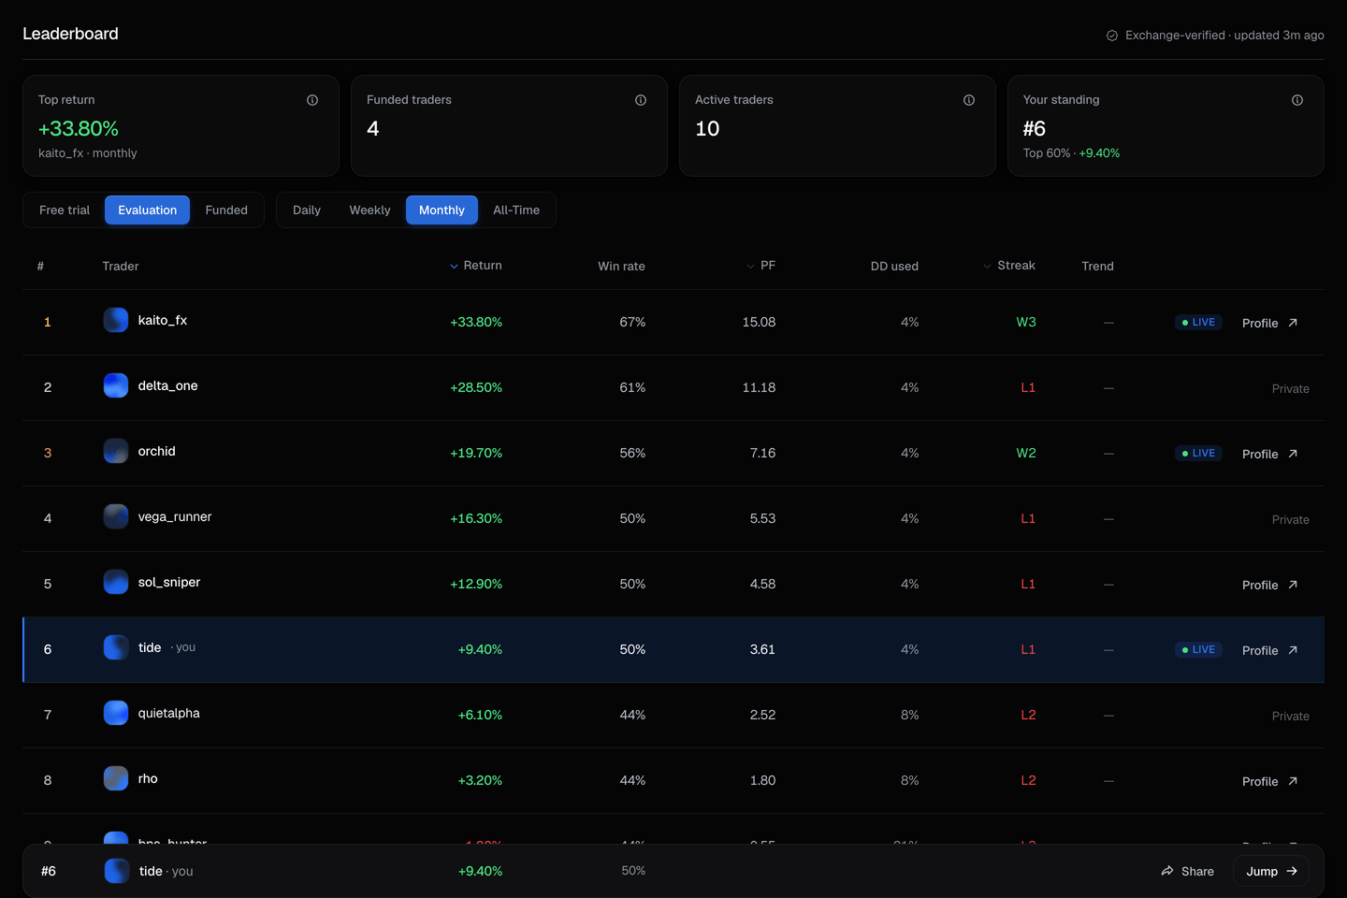Screen dimensions: 1347x898
Task: Click tide avatar in bottom sticky bar
Action: click(117, 871)
